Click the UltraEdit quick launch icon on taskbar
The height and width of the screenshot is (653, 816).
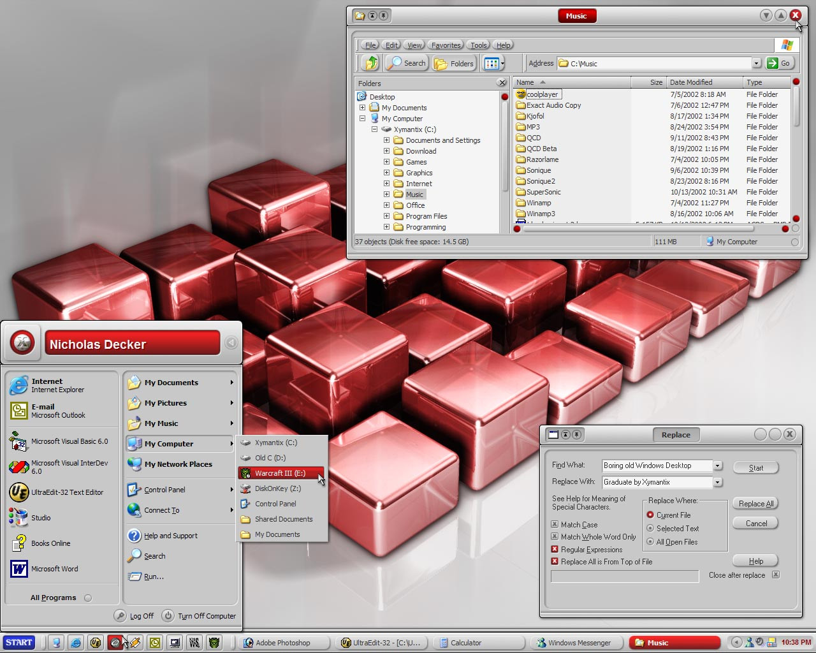[x=96, y=643]
